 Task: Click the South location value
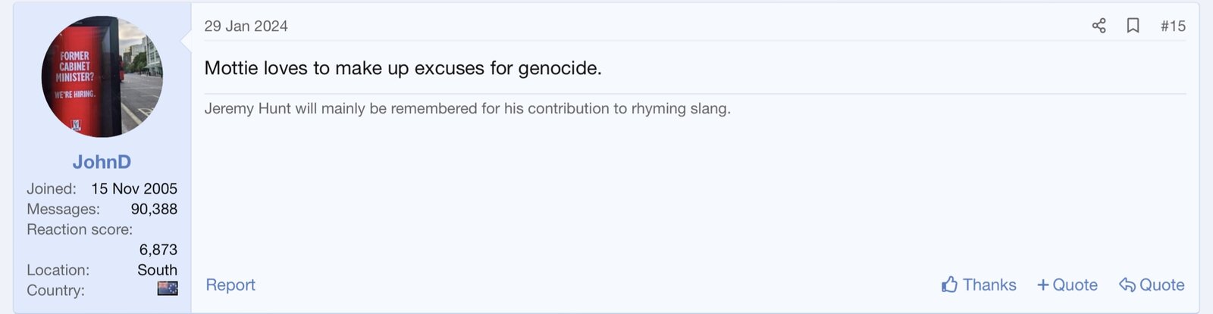coord(157,270)
